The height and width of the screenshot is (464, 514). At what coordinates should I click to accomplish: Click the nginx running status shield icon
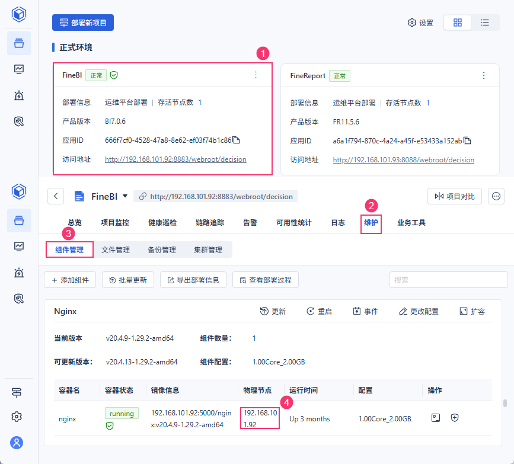coord(110,425)
